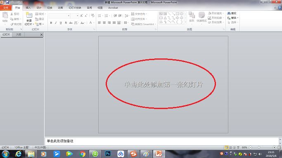Click the New Slide icon
Image resolution: width=282 pixels, height=158 pixels.
coord(29,15)
